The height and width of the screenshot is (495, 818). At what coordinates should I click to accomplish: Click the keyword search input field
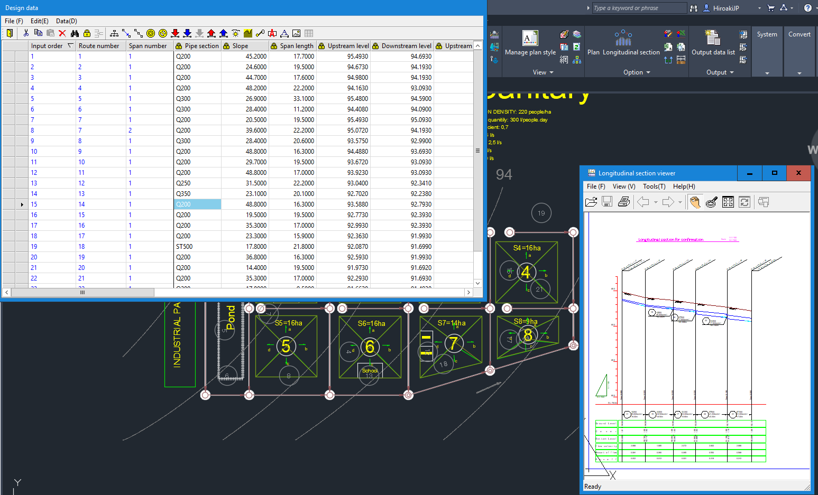(x=638, y=8)
